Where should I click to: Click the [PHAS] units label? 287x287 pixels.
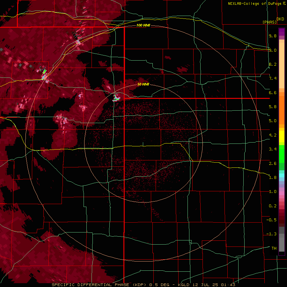269,22
